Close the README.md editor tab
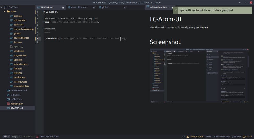 (x=63, y=8)
